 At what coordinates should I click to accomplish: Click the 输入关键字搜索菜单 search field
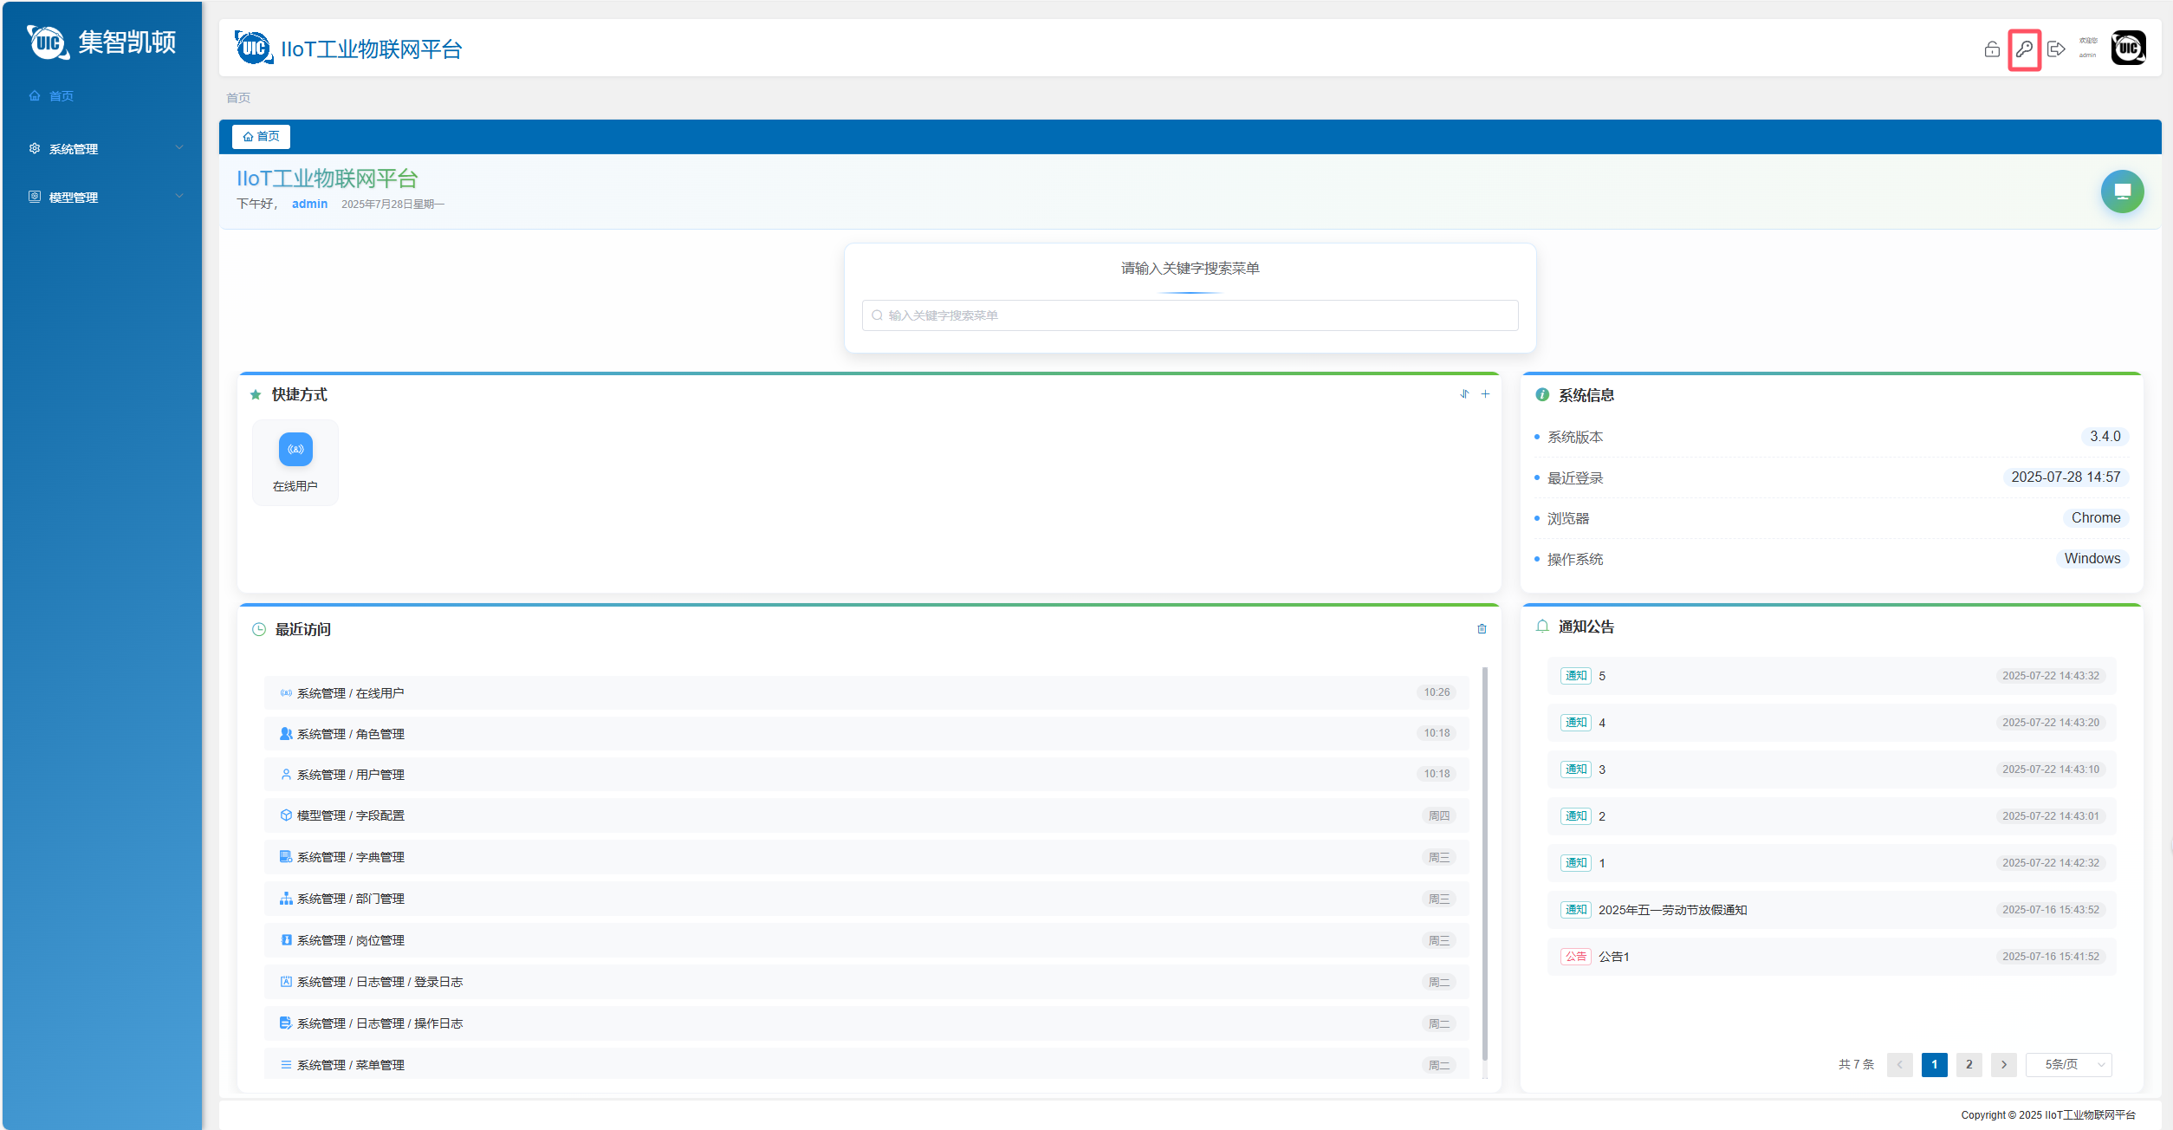pyautogui.click(x=1190, y=315)
